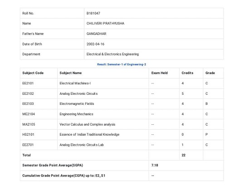The width and height of the screenshot is (236, 191).
Task: Click the roll number B181047
Action: (x=93, y=13)
